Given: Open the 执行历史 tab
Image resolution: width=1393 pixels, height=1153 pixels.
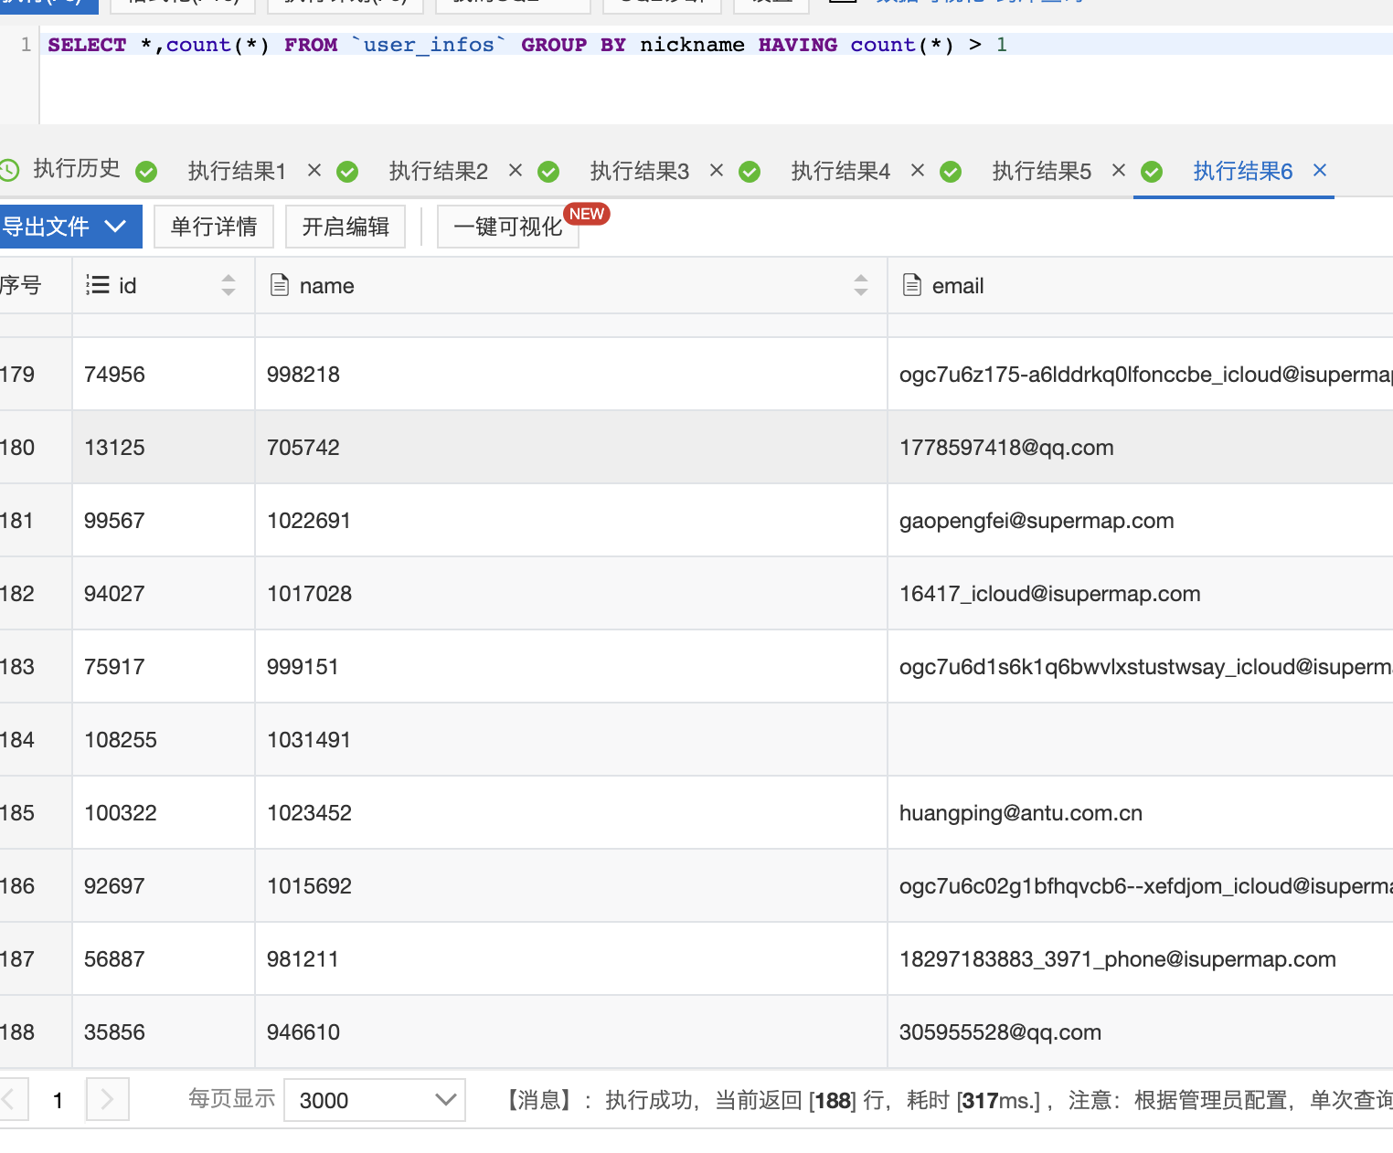Looking at the screenshot, I should click(77, 169).
